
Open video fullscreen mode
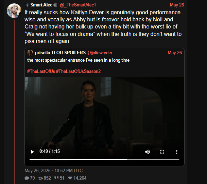pos(162,152)
